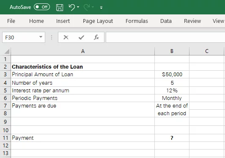Click the Cancel (X) formula bar icon
This screenshot has width=225, height=158.
[66, 37]
